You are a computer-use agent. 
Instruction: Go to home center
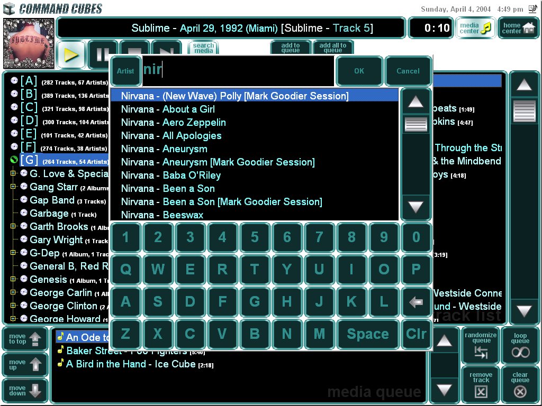coord(518,28)
